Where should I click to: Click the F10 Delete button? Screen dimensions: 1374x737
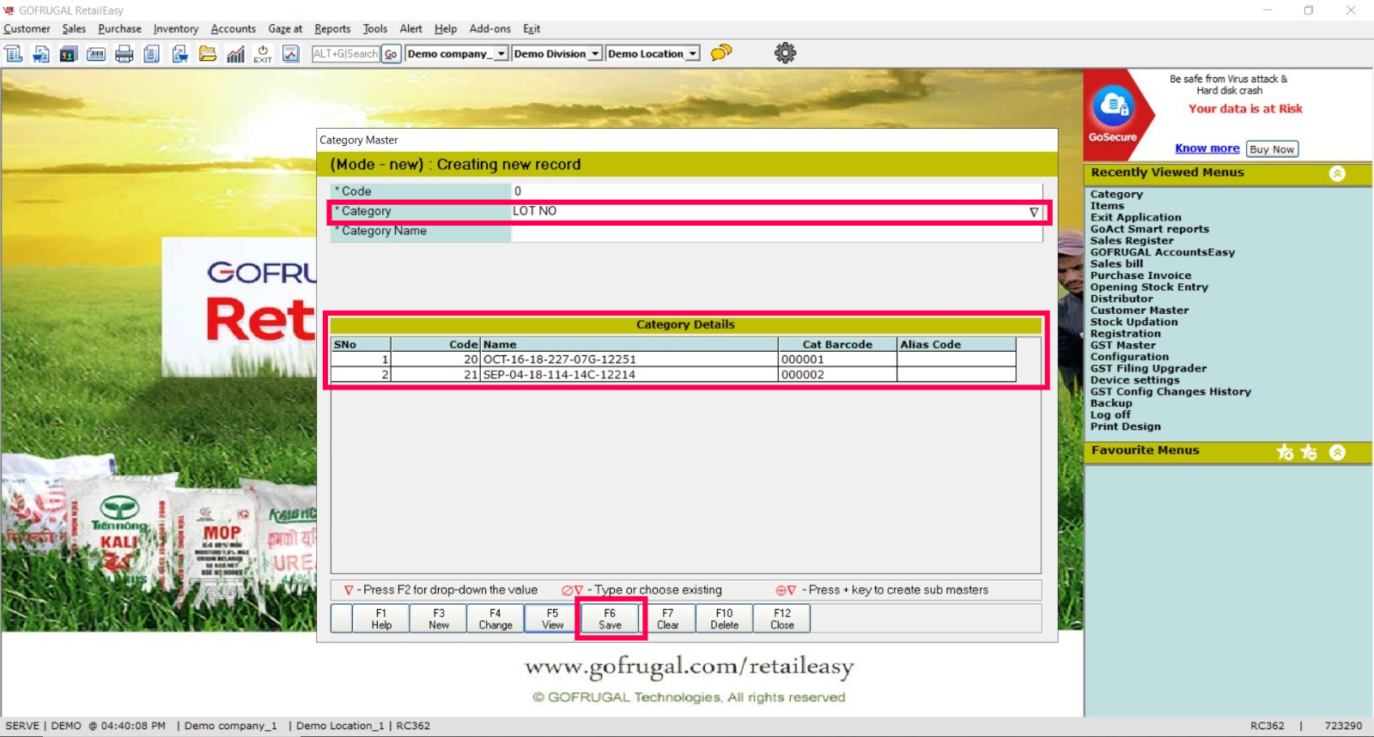click(725, 619)
